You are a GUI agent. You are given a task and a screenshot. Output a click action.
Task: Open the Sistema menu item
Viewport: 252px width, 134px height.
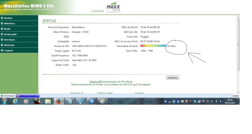tap(19, 45)
